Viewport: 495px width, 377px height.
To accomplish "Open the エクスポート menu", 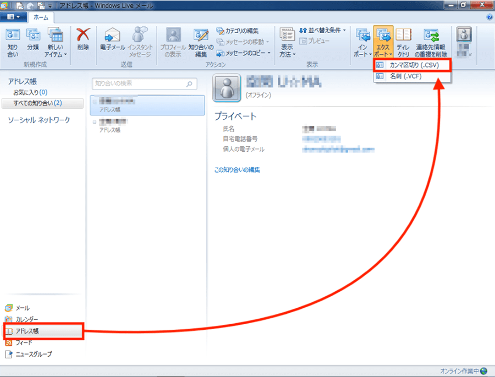I will tap(383, 42).
